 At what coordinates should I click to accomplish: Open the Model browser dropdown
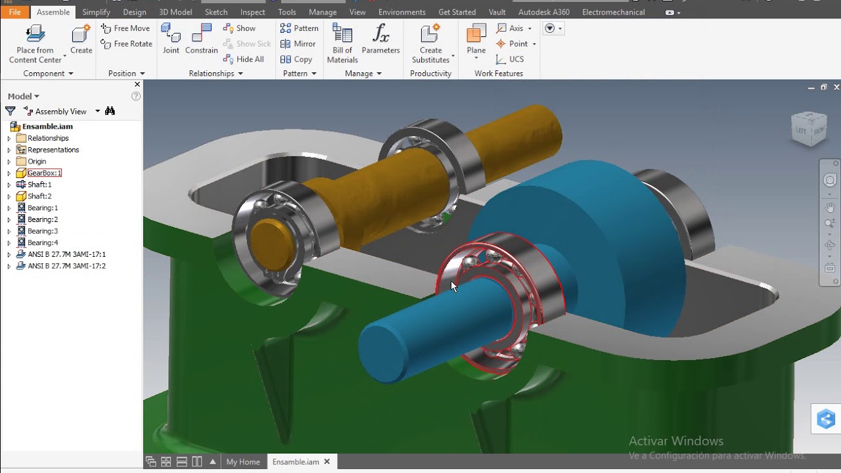pyautogui.click(x=24, y=97)
